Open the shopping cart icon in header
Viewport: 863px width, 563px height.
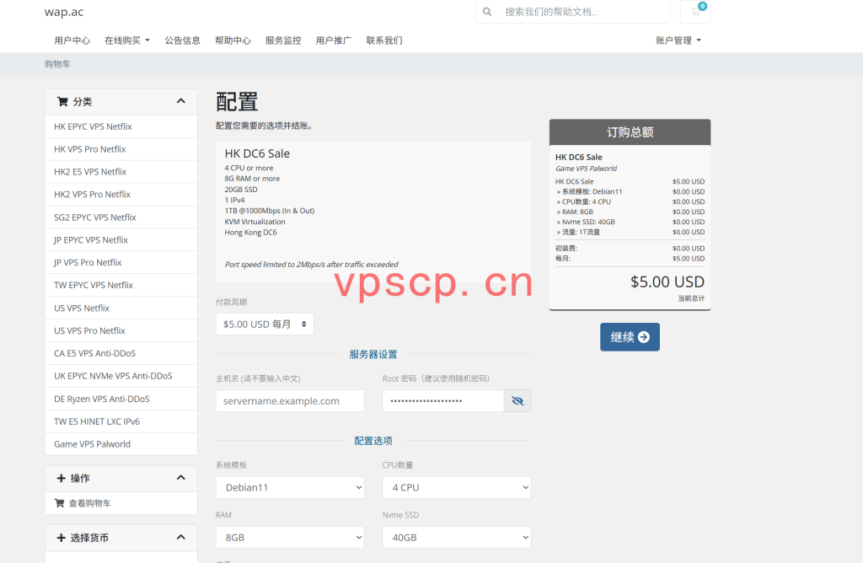[695, 12]
